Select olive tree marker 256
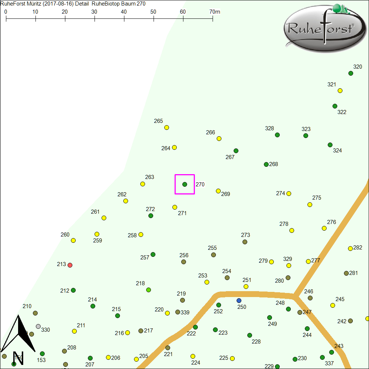The image size is (369, 369). 183,262
